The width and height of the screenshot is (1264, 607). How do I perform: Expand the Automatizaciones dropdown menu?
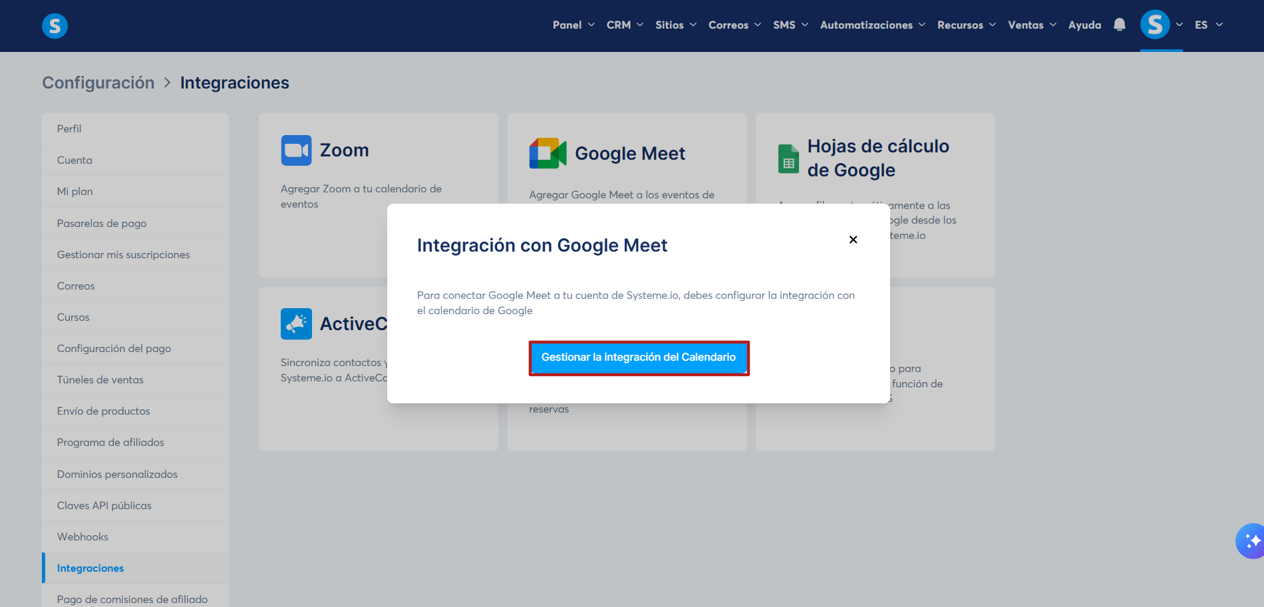pyautogui.click(x=873, y=25)
